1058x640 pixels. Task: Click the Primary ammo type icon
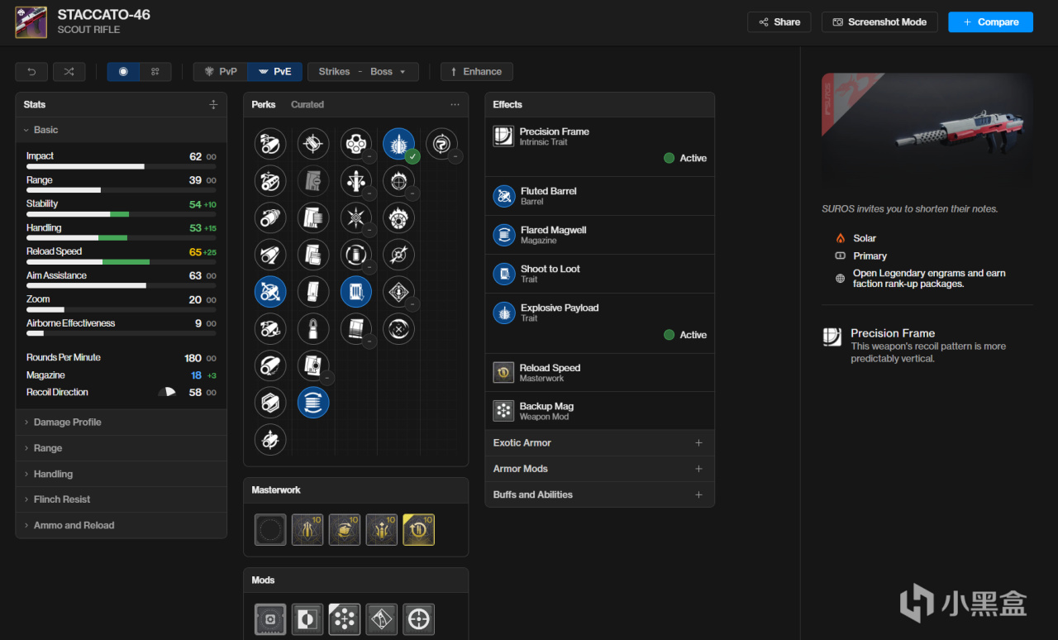point(841,256)
